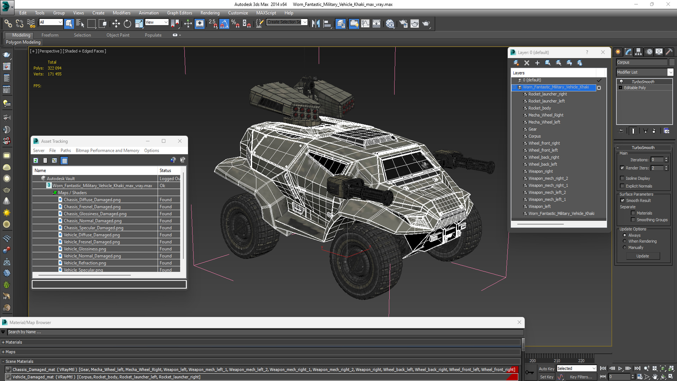This screenshot has width=677, height=381.
Task: Click the Shaded + Edged Faces viewport label
Action: (85, 51)
